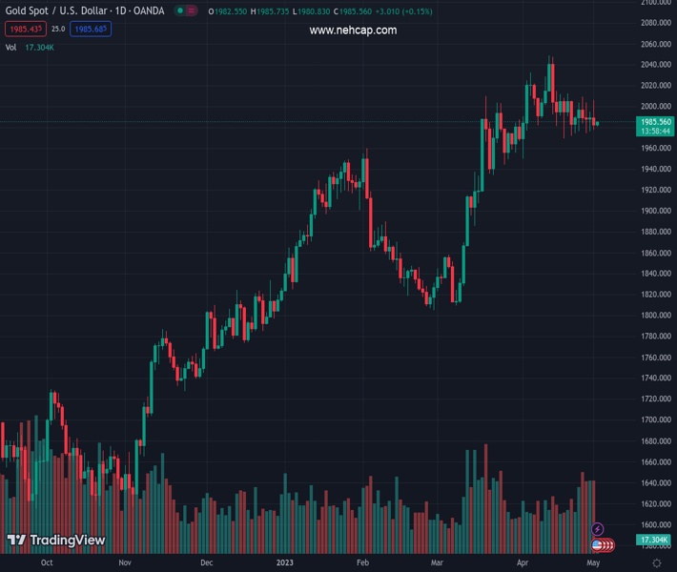Click the spread value 25.0
The width and height of the screenshot is (677, 572).
(x=57, y=30)
